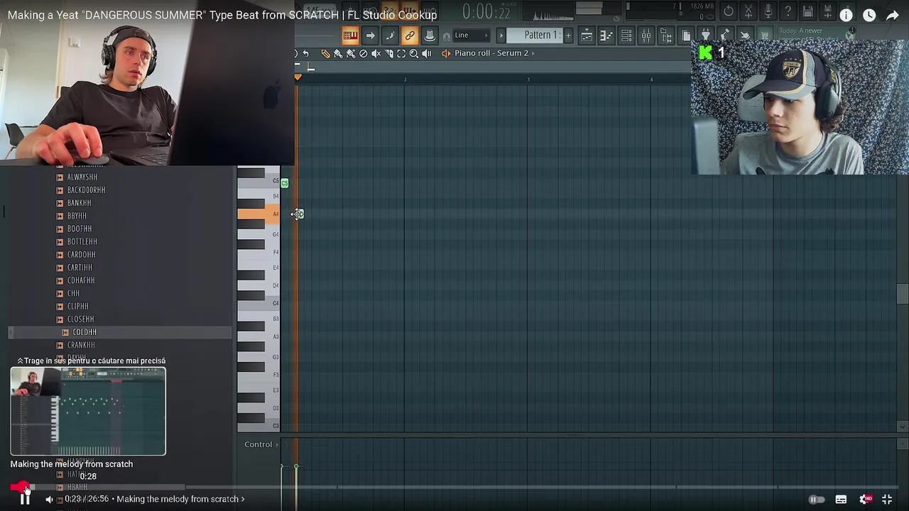Pause the YouTube video
This screenshot has height=511, width=909.
(25, 499)
